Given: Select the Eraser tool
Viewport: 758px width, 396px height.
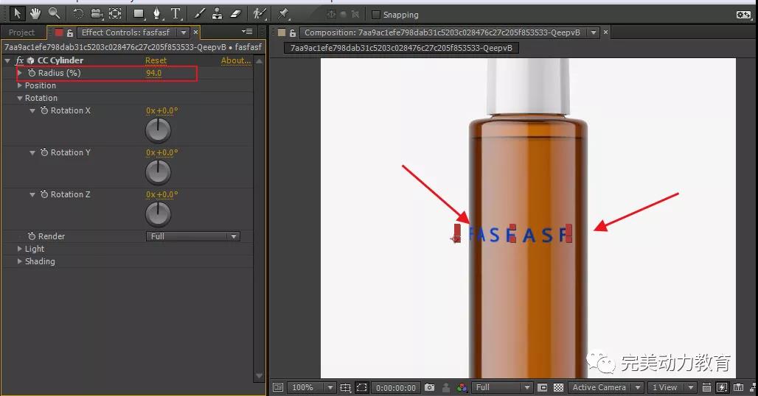Looking at the screenshot, I should coord(236,13).
